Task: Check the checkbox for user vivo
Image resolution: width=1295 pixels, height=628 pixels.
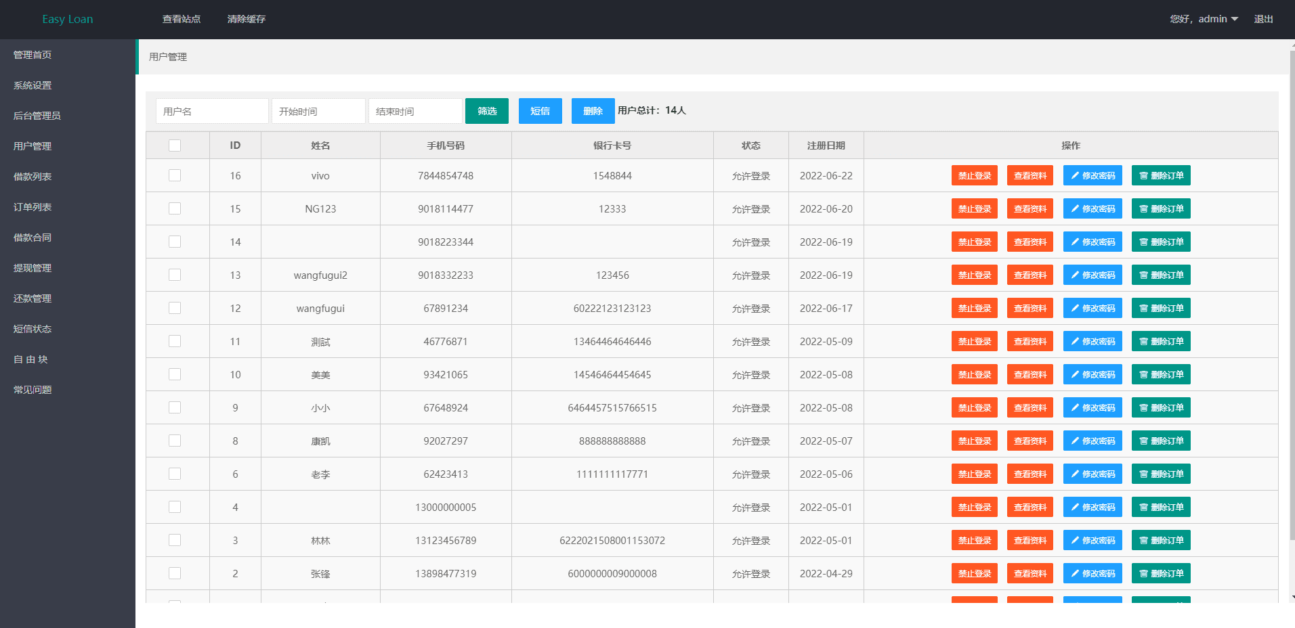Action: 175,175
